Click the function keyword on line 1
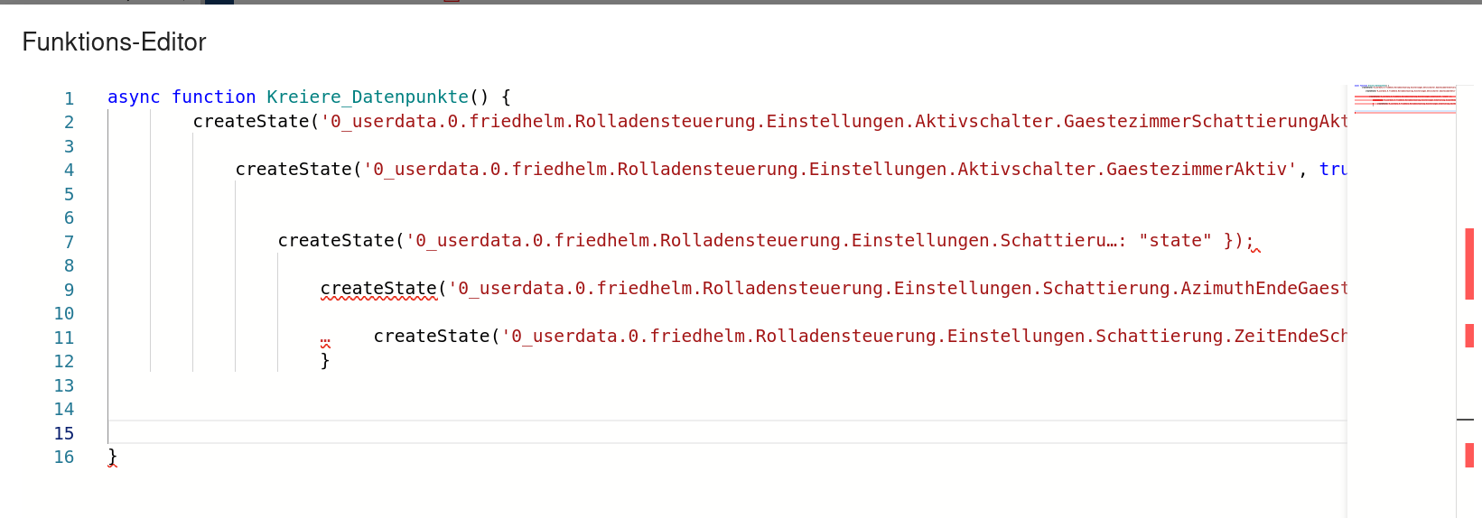The height and width of the screenshot is (518, 1482). tap(214, 97)
